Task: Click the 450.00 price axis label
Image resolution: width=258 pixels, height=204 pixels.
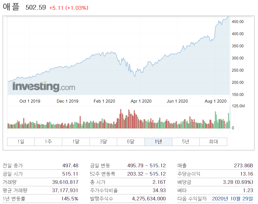Action: click(x=238, y=22)
